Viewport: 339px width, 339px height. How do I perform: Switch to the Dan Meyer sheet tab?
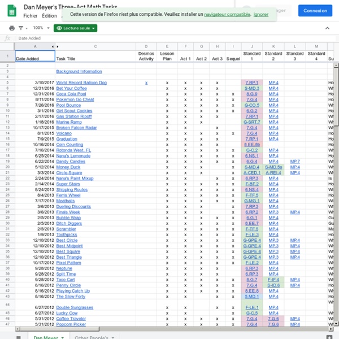pyautogui.click(x=46, y=337)
